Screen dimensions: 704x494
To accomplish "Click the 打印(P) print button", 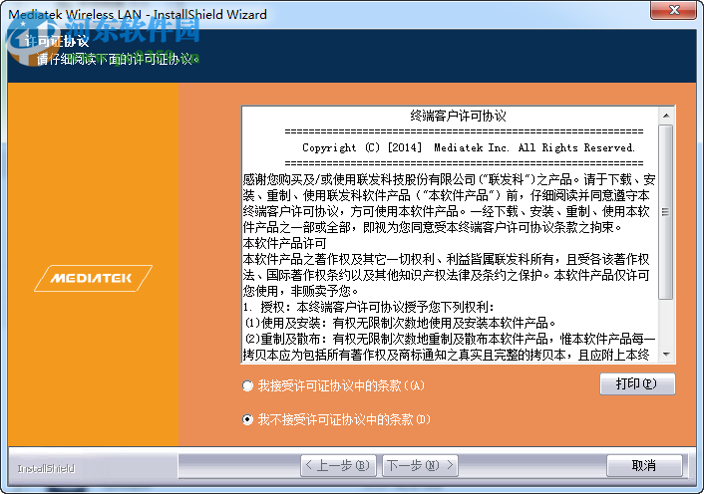I will pos(637,384).
